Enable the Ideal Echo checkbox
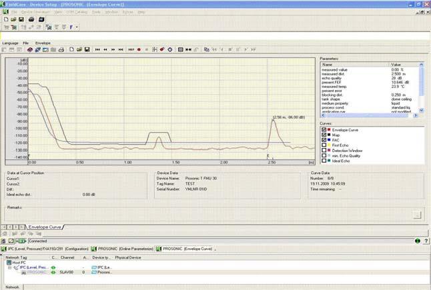Screen dimensions: 431x290 pos(324,161)
